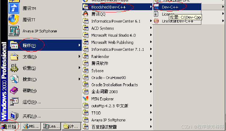This screenshot has width=226, height=131.
Task: Select the 帮助(H) label
Action: (29, 90)
